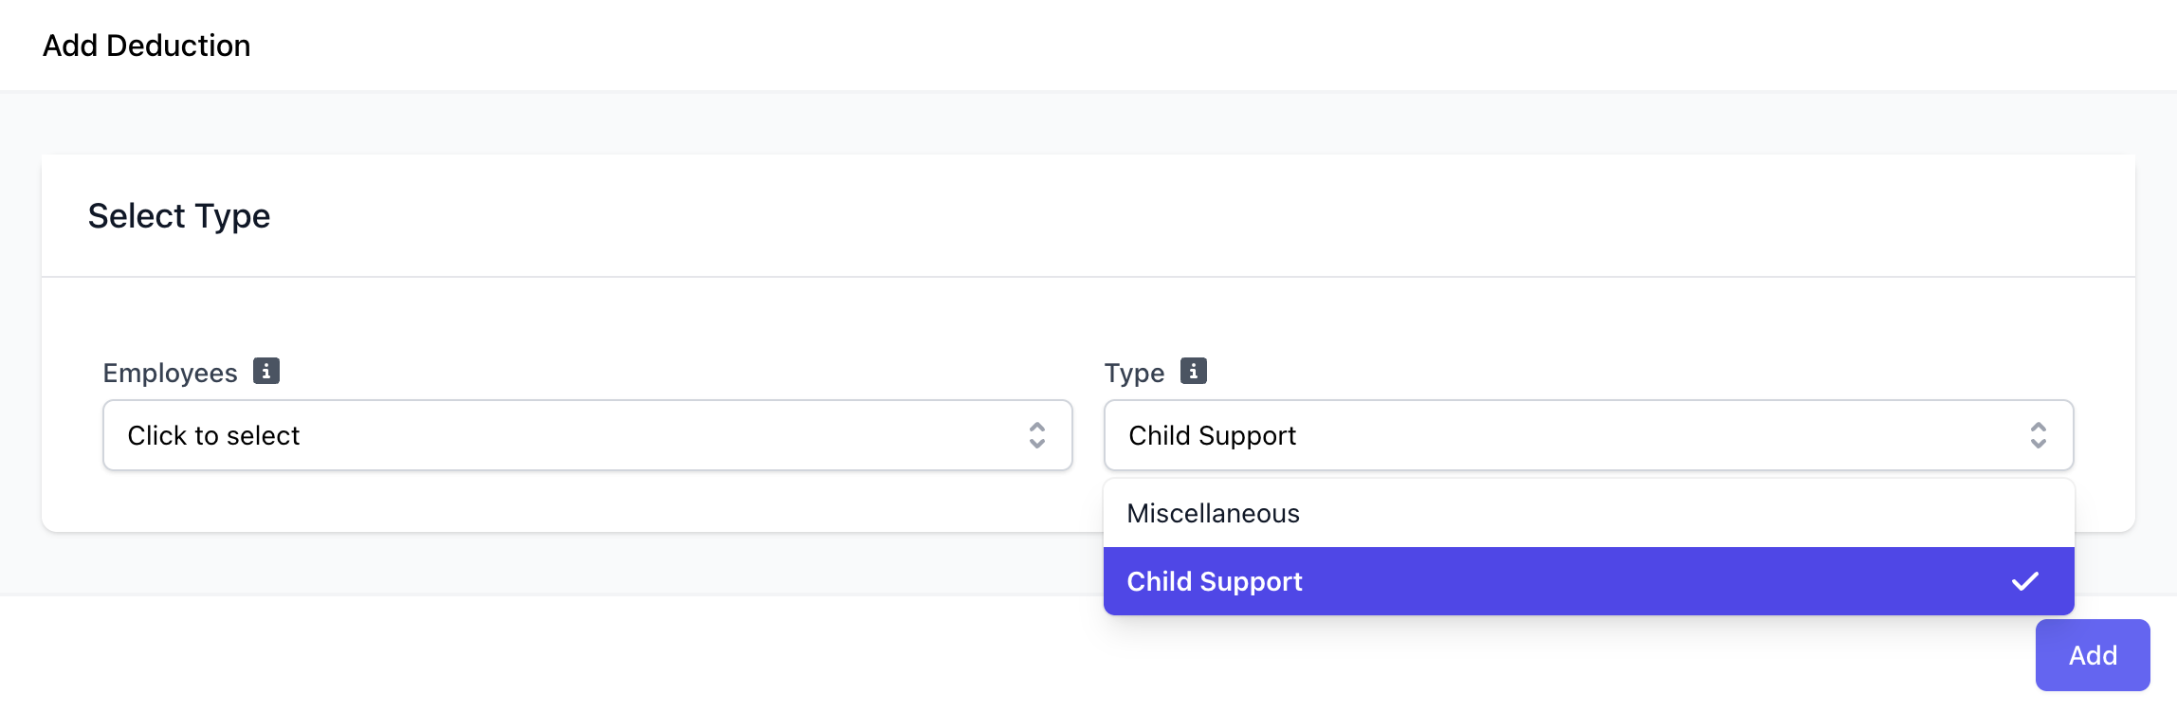This screenshot has width=2177, height=713.
Task: Click the white header bar beside Add Deduction
Action: point(1138,46)
